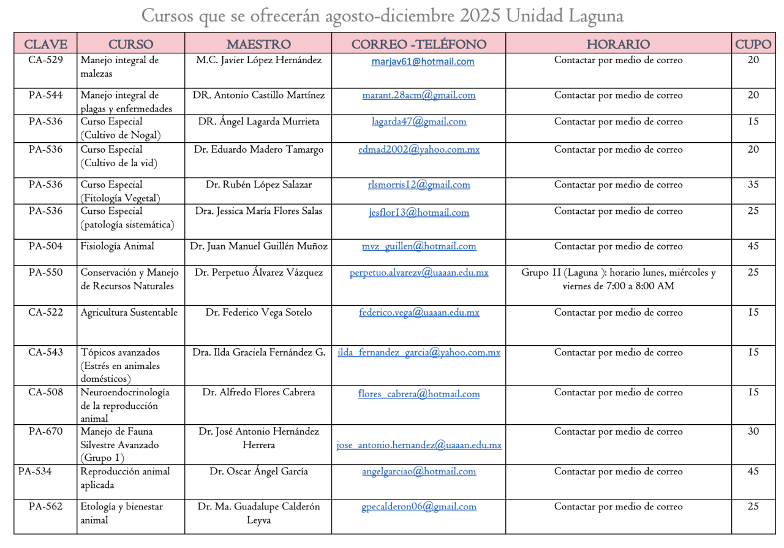Open rlsmorris12@gmail.com email link
Screen dimensions: 784x548
pos(419,185)
